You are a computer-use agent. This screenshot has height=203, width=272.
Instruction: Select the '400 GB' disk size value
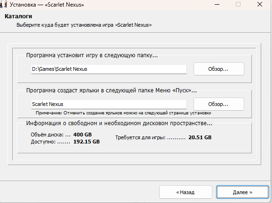point(82,135)
